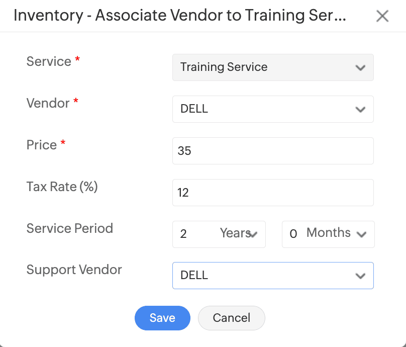The height and width of the screenshot is (347, 406).
Task: Click the Support Vendor label
Action: click(74, 270)
